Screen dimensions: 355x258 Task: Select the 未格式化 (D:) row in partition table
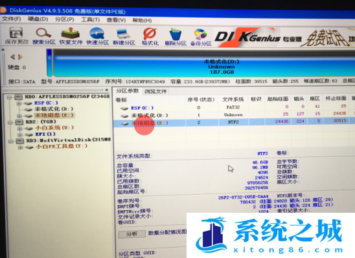pos(234,114)
